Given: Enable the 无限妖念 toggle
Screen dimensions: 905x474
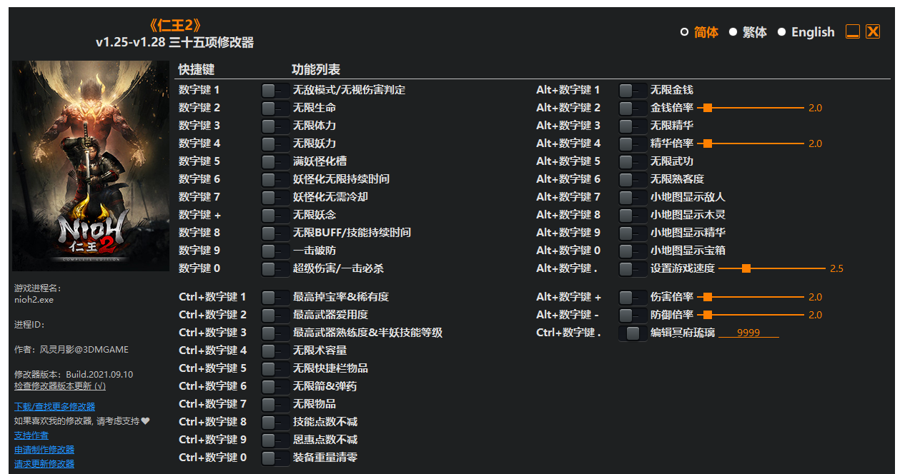Looking at the screenshot, I should pos(275,215).
